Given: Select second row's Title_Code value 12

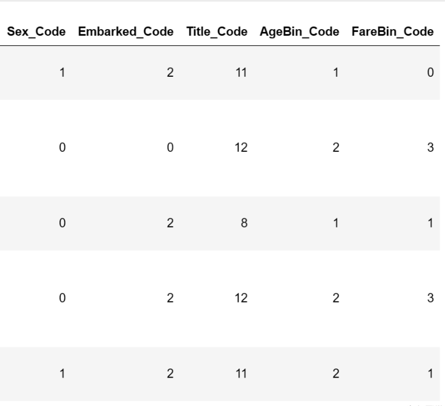Looking at the screenshot, I should coord(241,148).
